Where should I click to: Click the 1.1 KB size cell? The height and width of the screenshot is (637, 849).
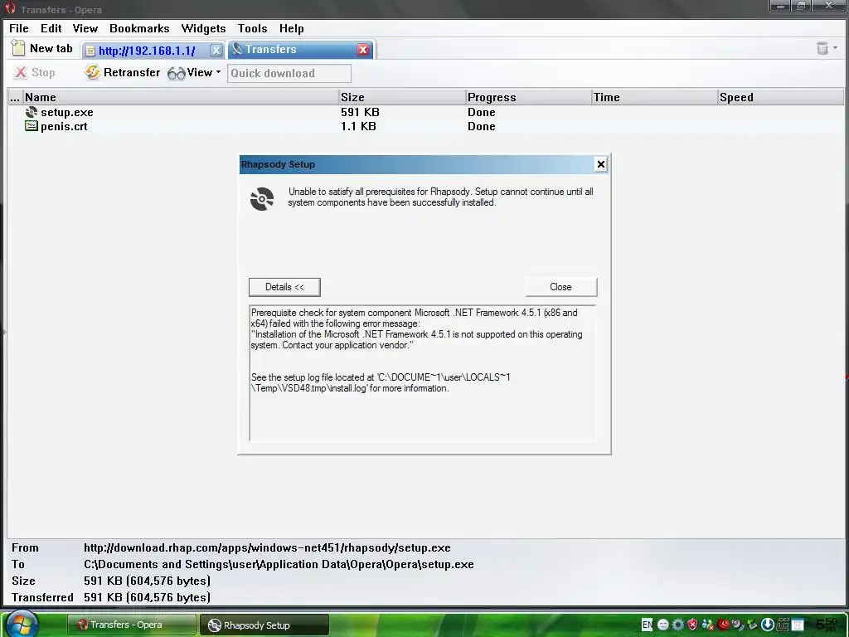358,126
